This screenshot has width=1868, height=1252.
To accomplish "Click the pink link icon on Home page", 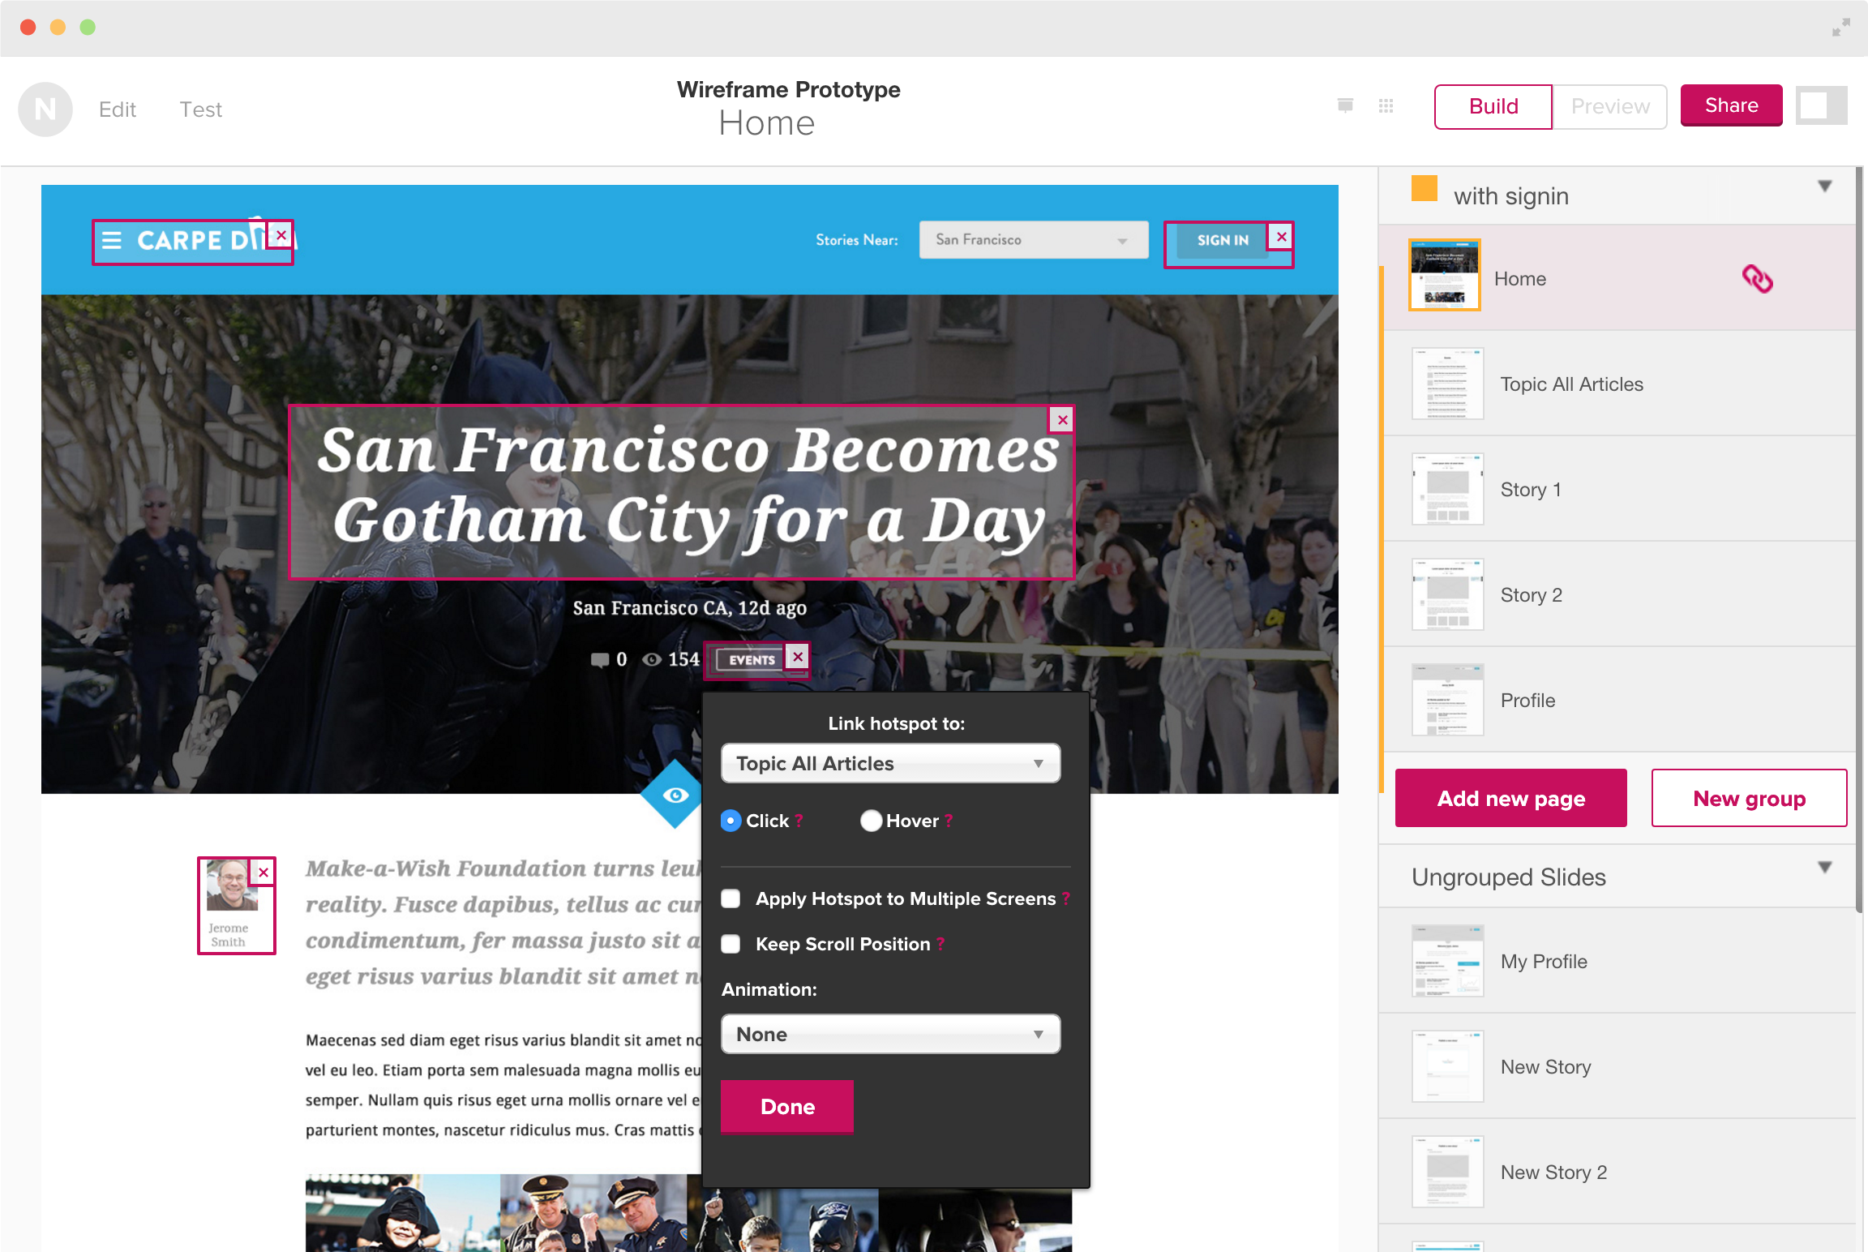I will click(1757, 279).
